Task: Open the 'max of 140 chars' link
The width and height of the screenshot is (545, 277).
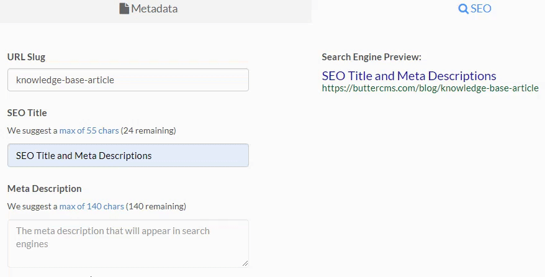Action: 91,206
